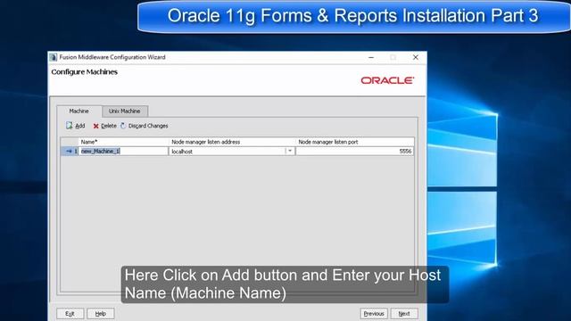Screen dimensions: 571x321
Task: Click the Add machine icon
Action: click(70, 126)
